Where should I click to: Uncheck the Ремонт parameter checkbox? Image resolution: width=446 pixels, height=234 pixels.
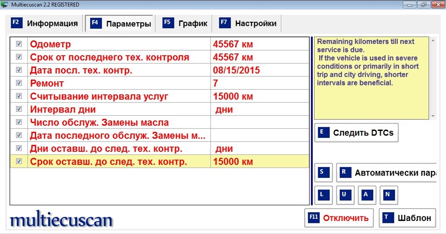19,83
